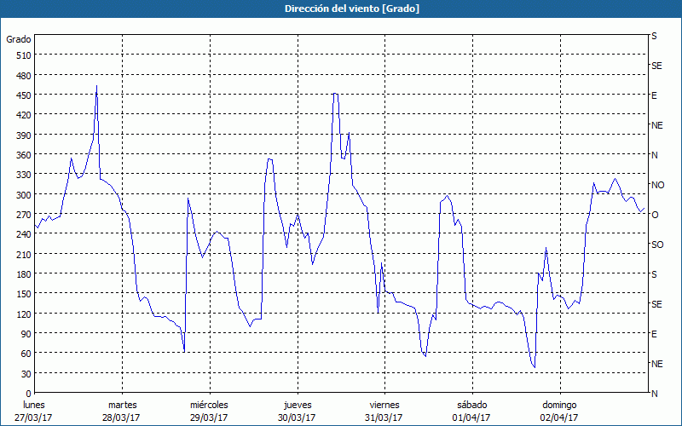682x426 pixels.
Task: Click the line's lowest dip late on sábado
Action: (534, 367)
